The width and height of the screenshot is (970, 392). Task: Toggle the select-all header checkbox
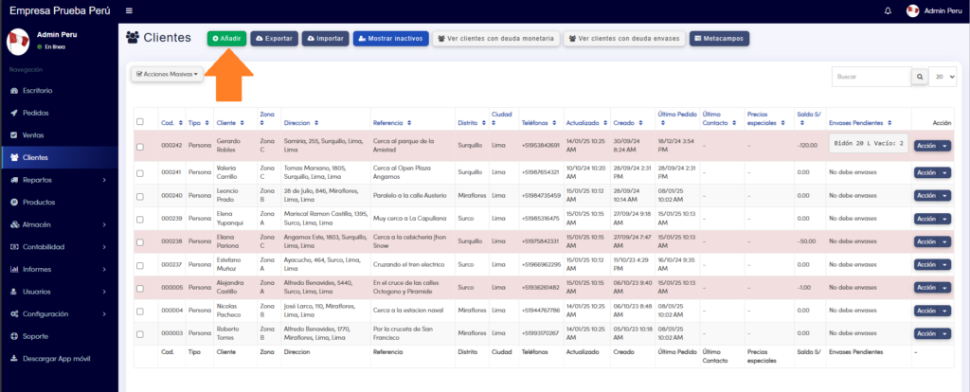pyautogui.click(x=140, y=121)
